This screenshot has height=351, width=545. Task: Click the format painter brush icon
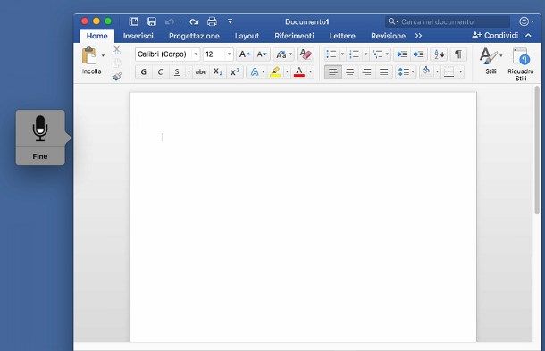click(x=117, y=77)
